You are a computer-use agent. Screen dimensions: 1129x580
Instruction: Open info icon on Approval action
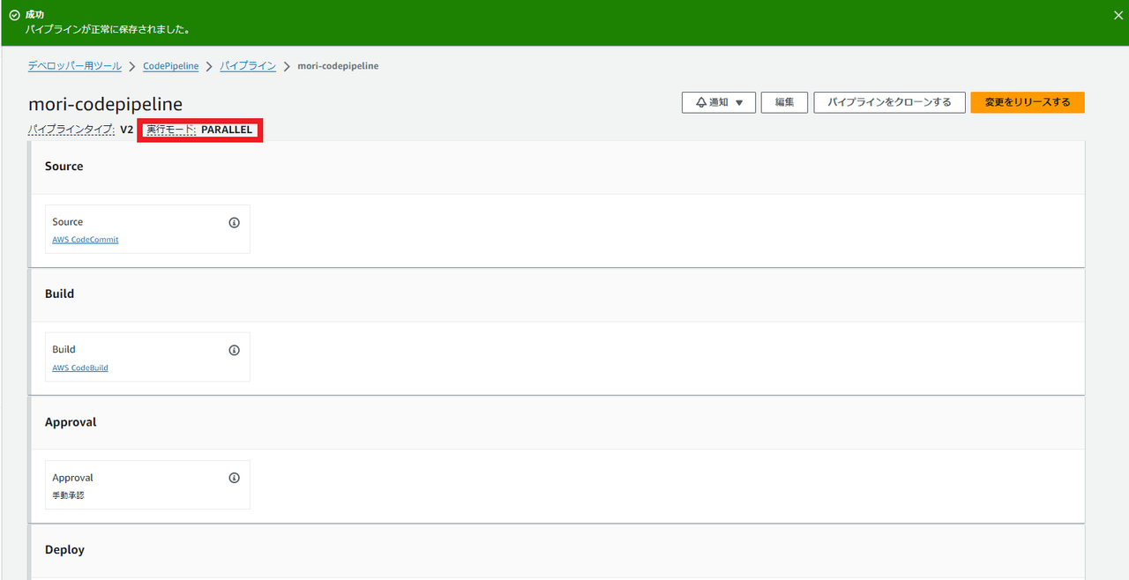pos(235,478)
